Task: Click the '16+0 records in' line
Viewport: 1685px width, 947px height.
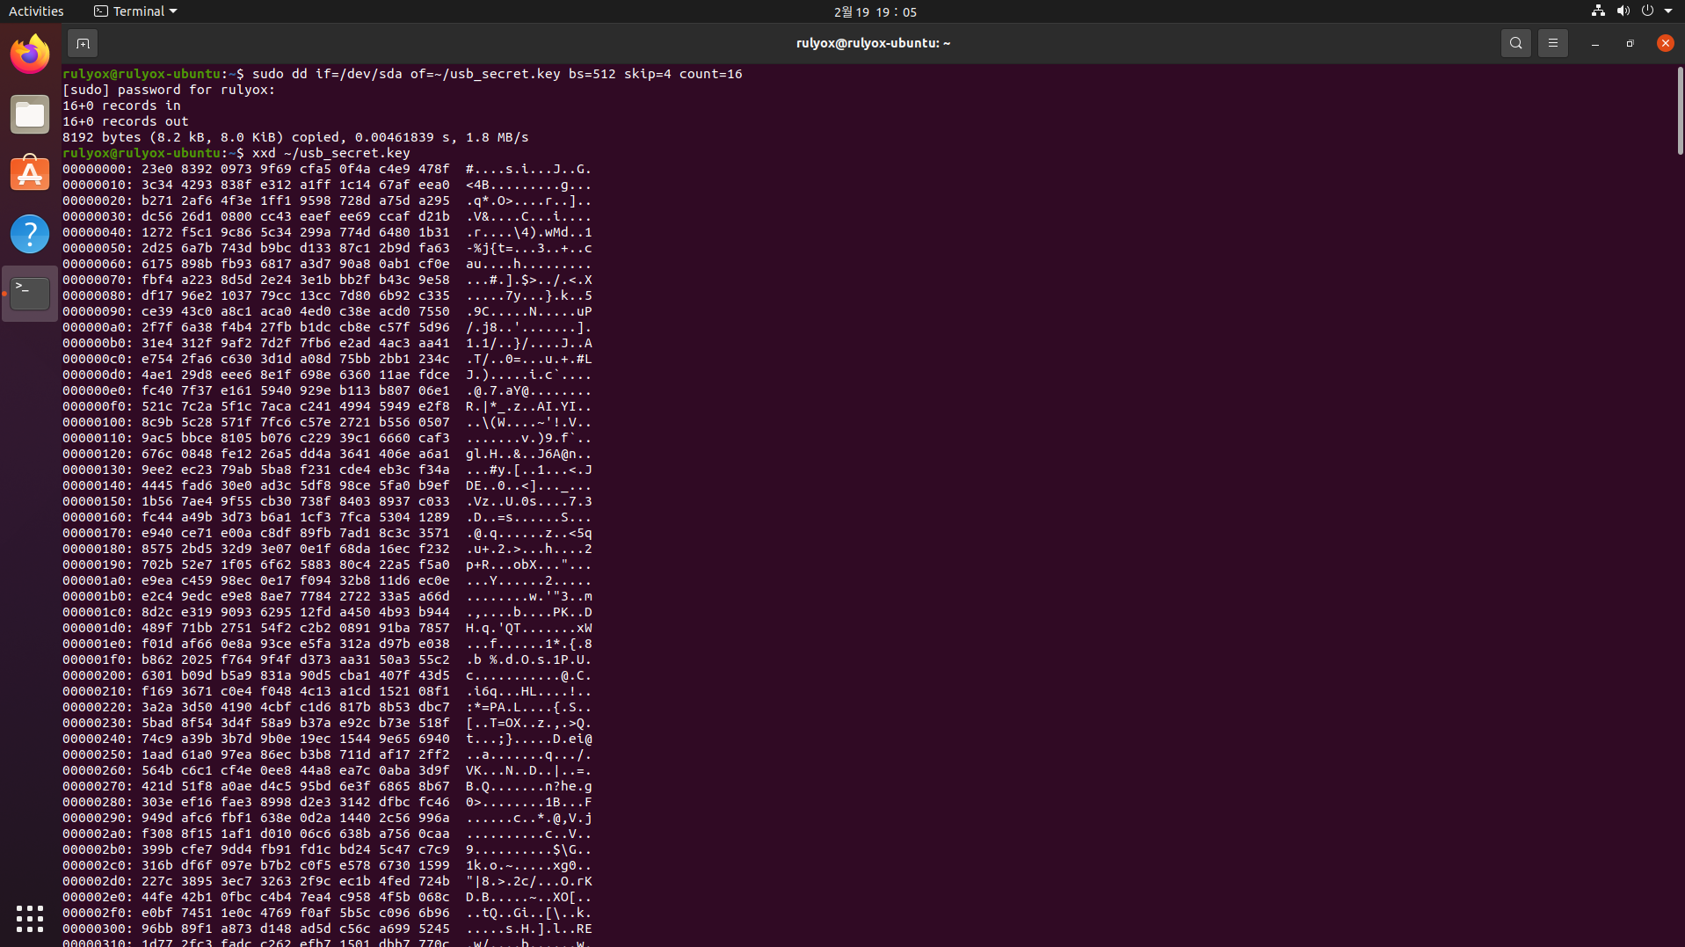Action: 121,106
